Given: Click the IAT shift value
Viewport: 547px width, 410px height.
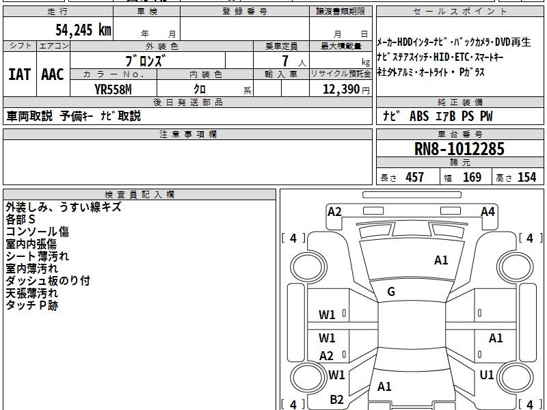Looking at the screenshot, I should tap(20, 74).
